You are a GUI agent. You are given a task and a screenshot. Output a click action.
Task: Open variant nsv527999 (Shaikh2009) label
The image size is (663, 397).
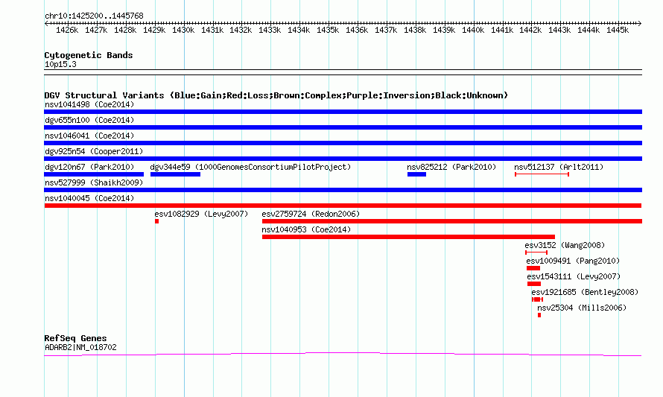pos(94,182)
